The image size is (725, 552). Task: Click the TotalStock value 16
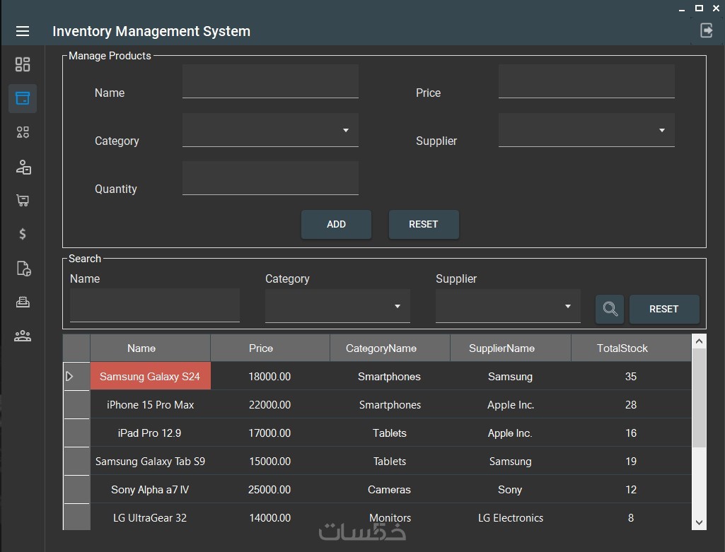pos(631,433)
